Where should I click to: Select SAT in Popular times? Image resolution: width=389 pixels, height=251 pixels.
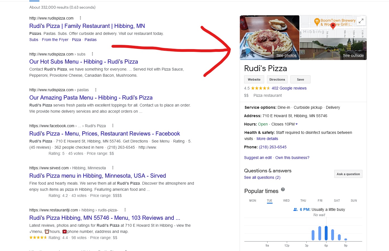(337, 201)
